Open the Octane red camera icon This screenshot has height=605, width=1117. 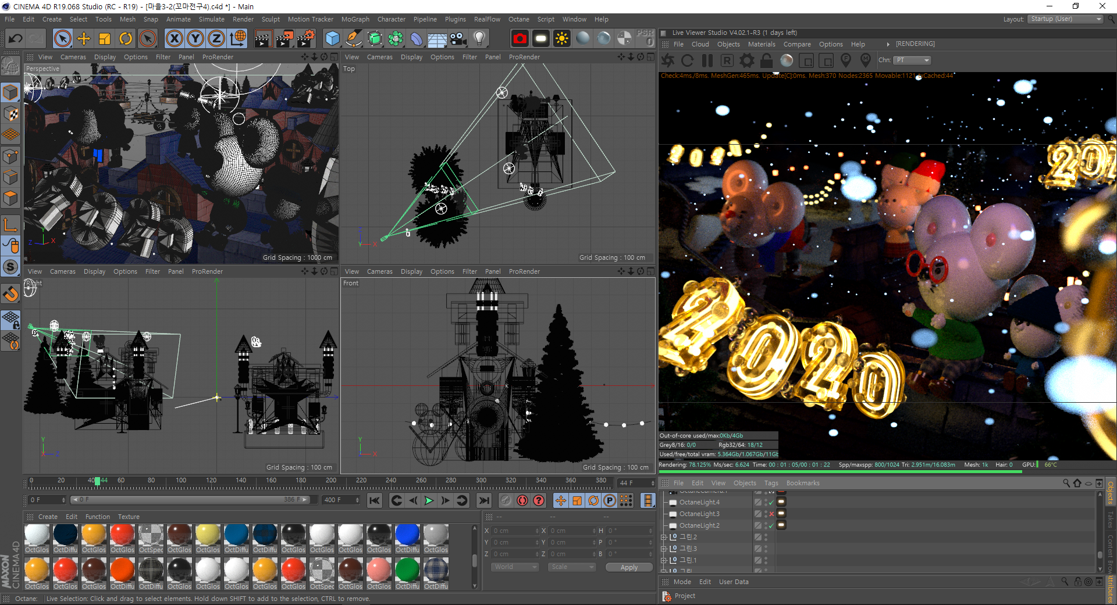coord(520,39)
